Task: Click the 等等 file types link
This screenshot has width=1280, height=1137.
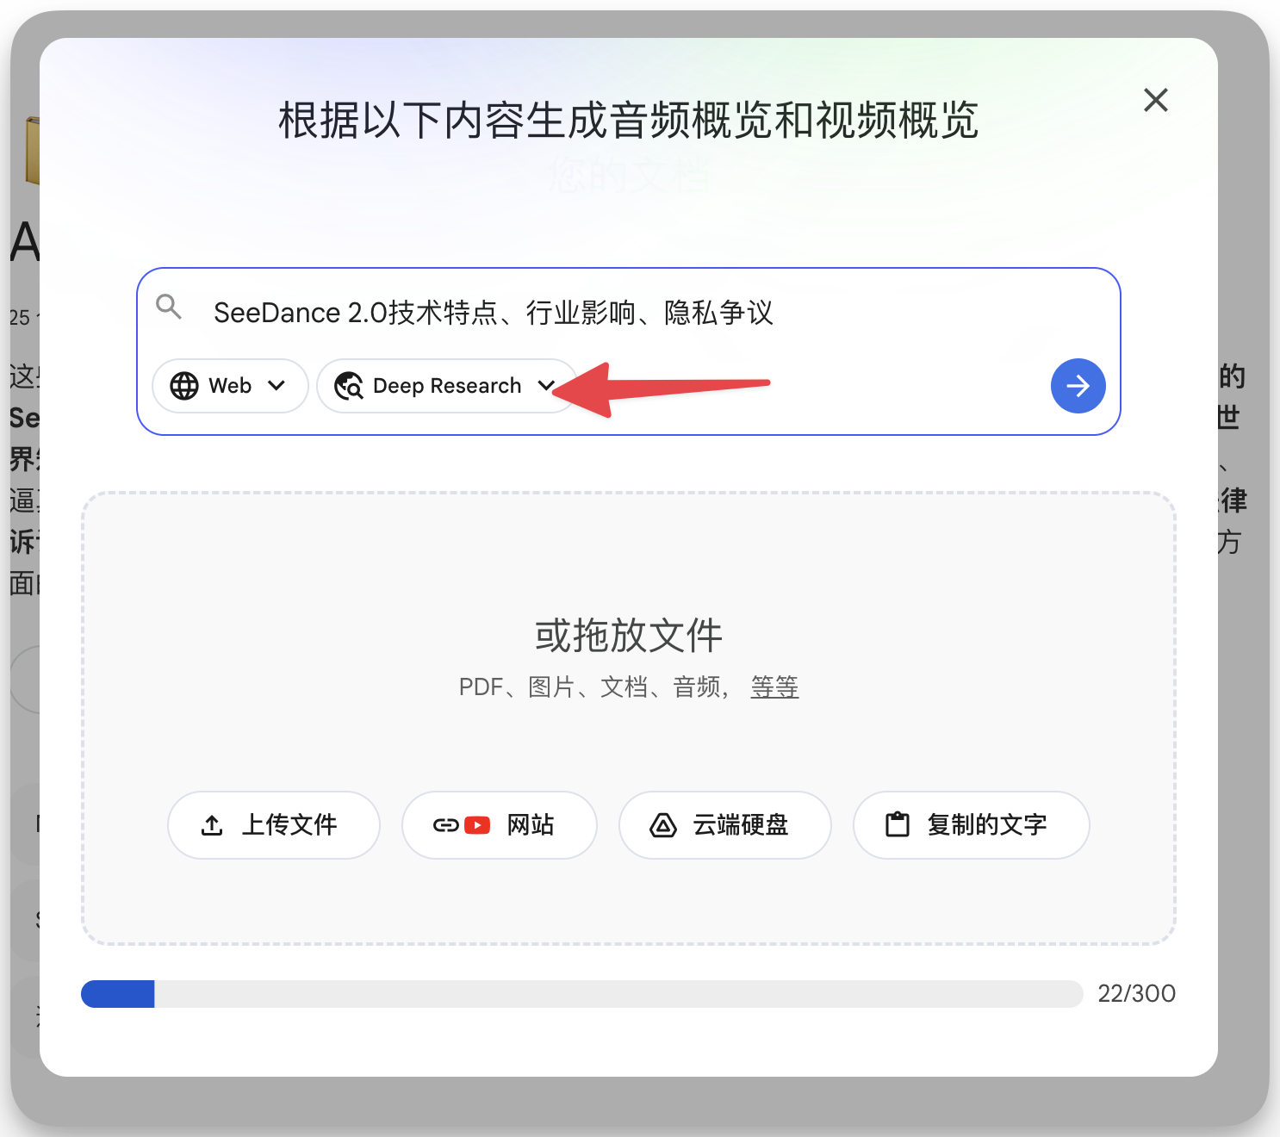Action: point(774,687)
